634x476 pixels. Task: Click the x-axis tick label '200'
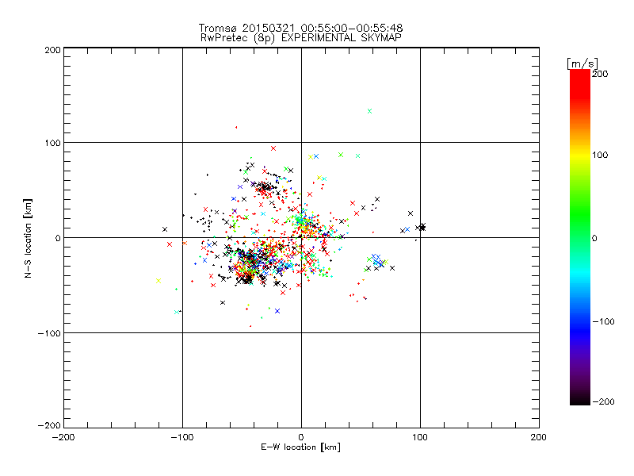539,438
